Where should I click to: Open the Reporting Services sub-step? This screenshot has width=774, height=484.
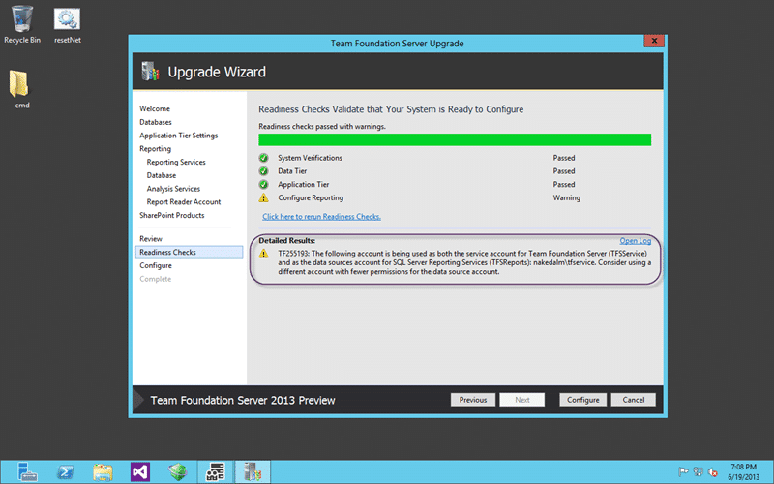(176, 162)
